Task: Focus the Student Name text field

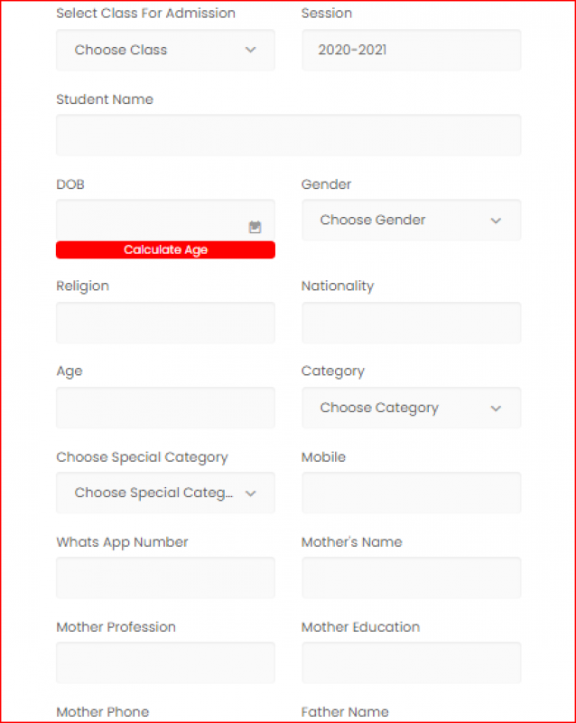Action: click(x=288, y=135)
